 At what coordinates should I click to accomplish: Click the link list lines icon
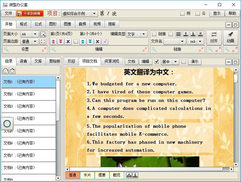tap(178, 34)
